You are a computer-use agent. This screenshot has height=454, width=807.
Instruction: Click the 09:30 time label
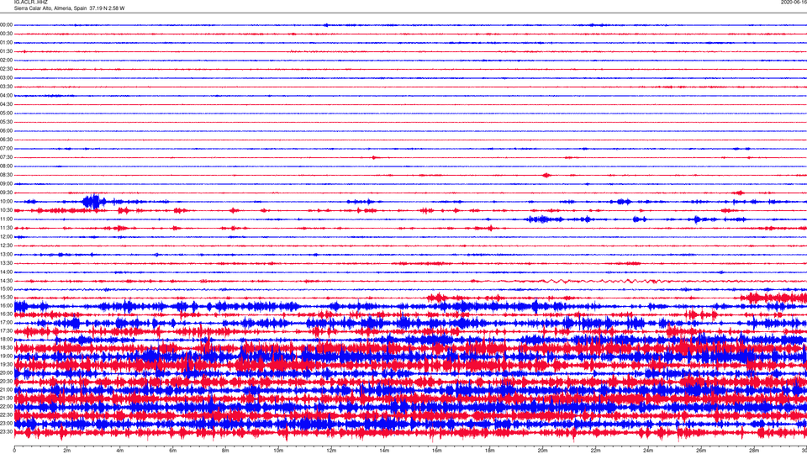point(6,193)
